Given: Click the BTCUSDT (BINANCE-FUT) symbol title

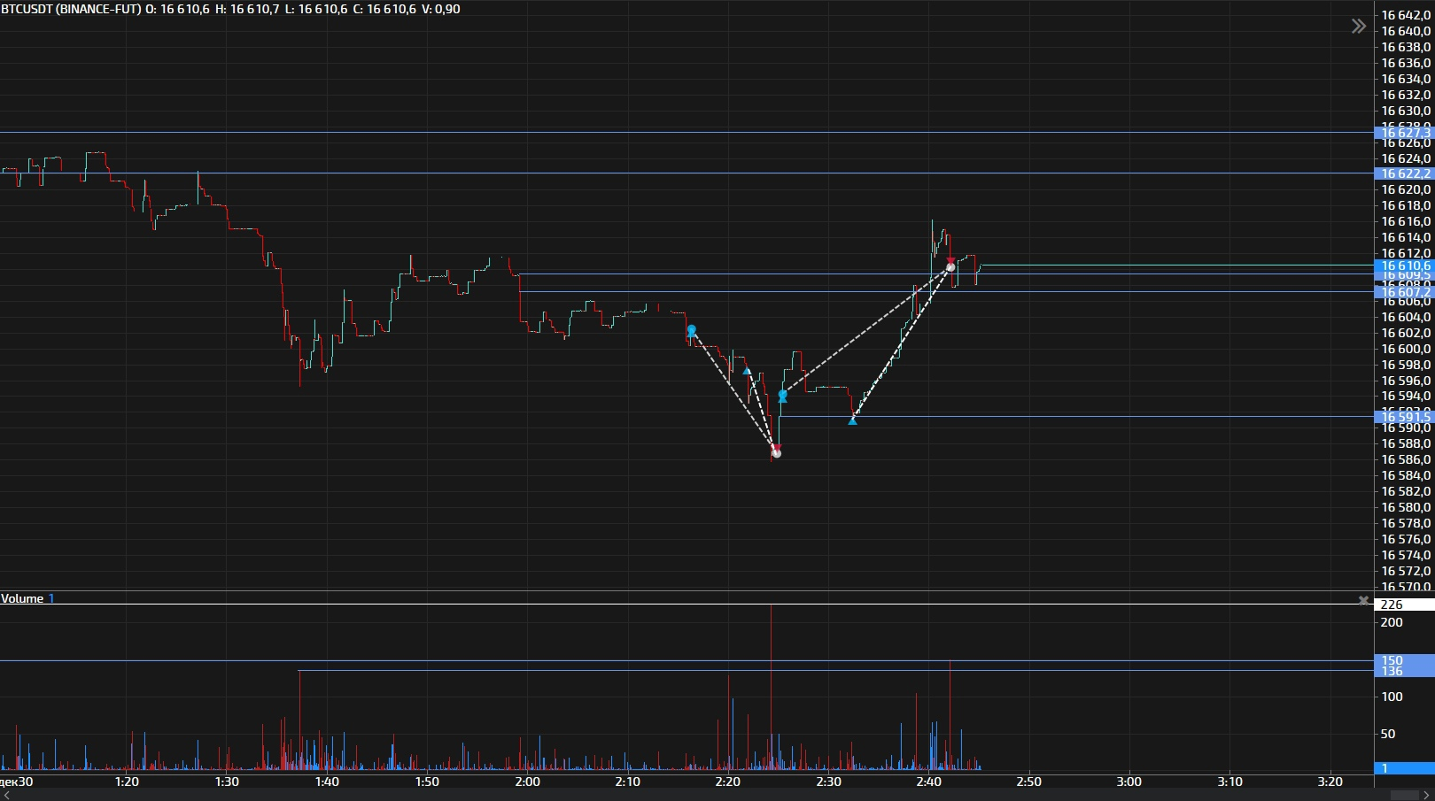Looking at the screenshot, I should click(x=71, y=9).
